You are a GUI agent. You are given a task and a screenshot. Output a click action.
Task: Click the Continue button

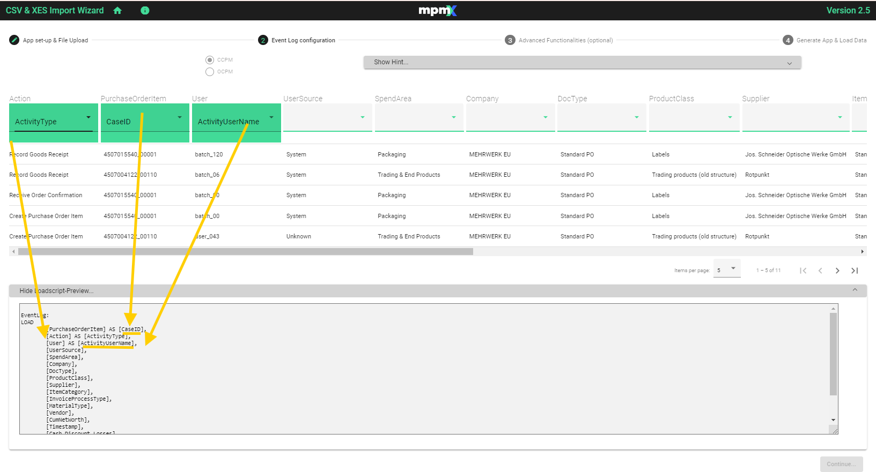coord(841,464)
